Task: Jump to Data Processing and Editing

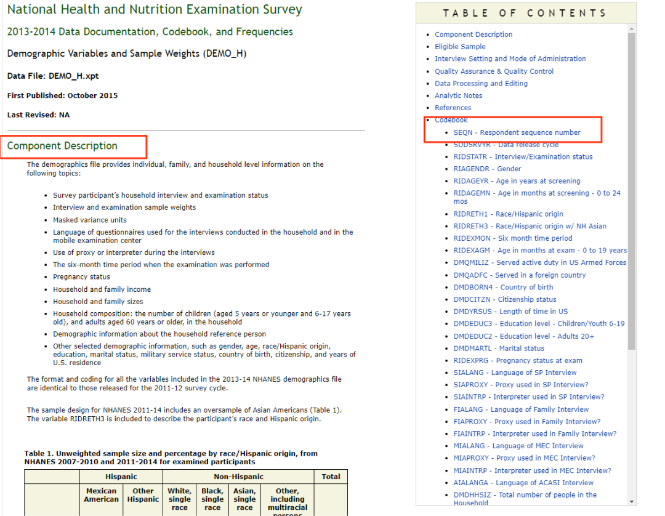Action: point(482,84)
